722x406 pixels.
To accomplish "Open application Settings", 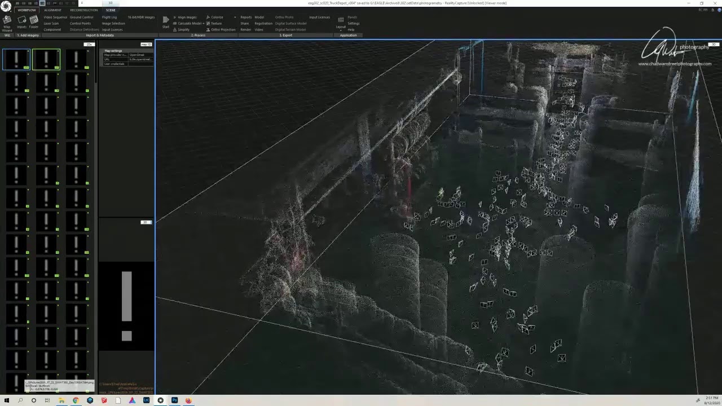I will tap(354, 24).
